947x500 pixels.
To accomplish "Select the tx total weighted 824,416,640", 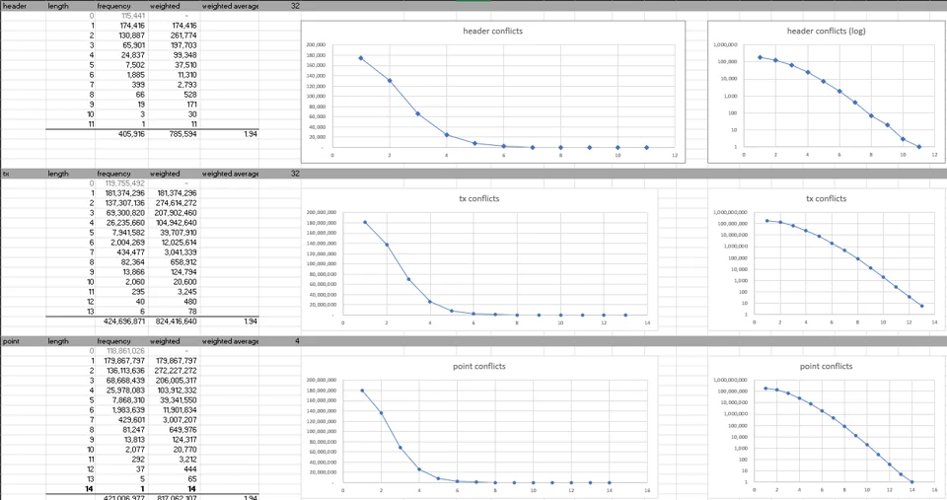I will point(174,321).
